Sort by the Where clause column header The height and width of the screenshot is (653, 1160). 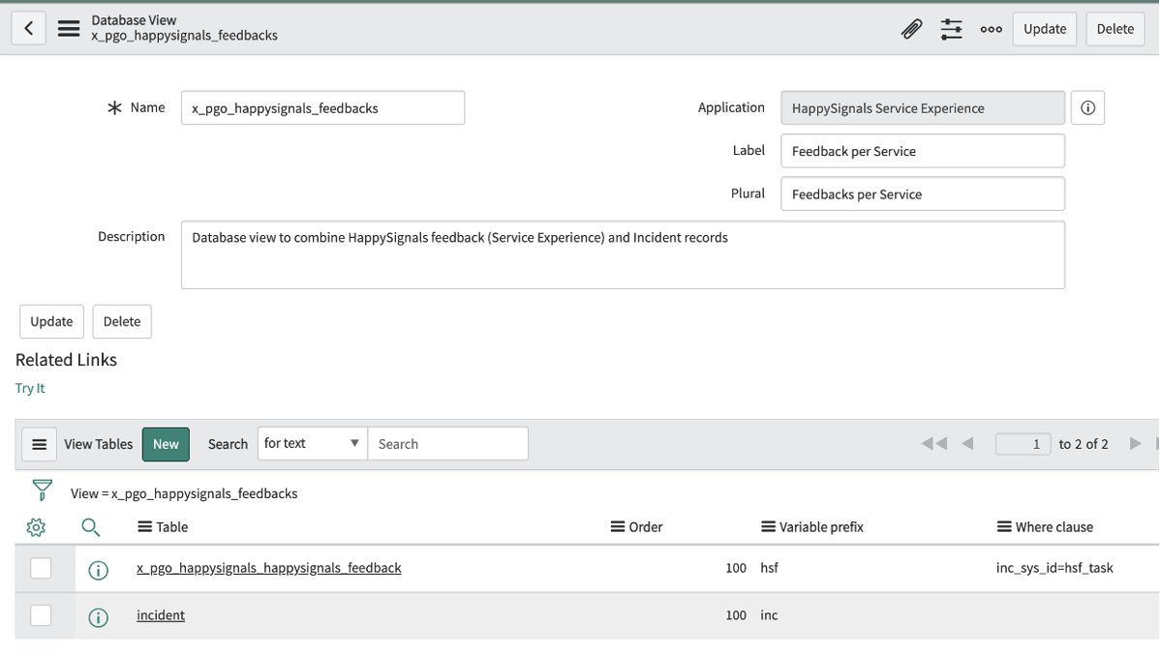coord(1054,527)
